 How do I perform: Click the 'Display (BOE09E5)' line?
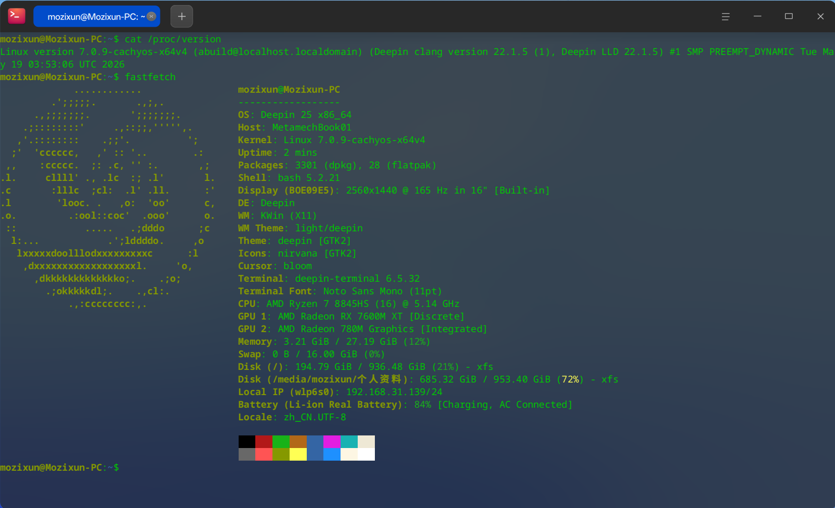pos(394,190)
